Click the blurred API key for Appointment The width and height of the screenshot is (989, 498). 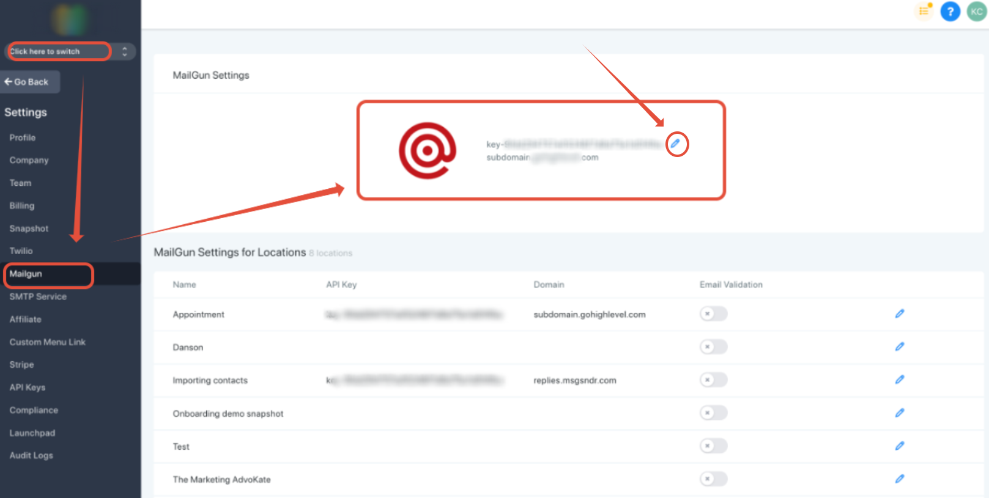tap(414, 314)
